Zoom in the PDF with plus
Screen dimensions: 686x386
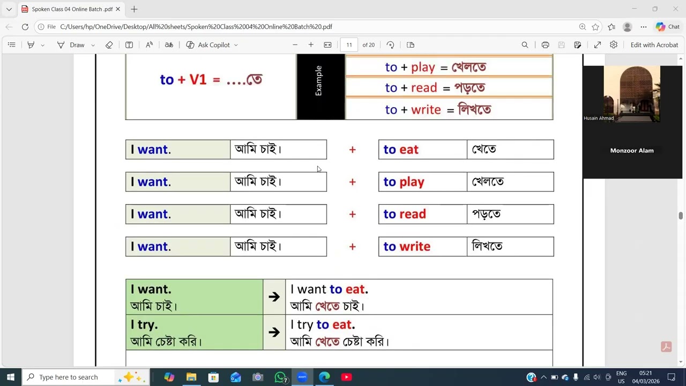311,45
